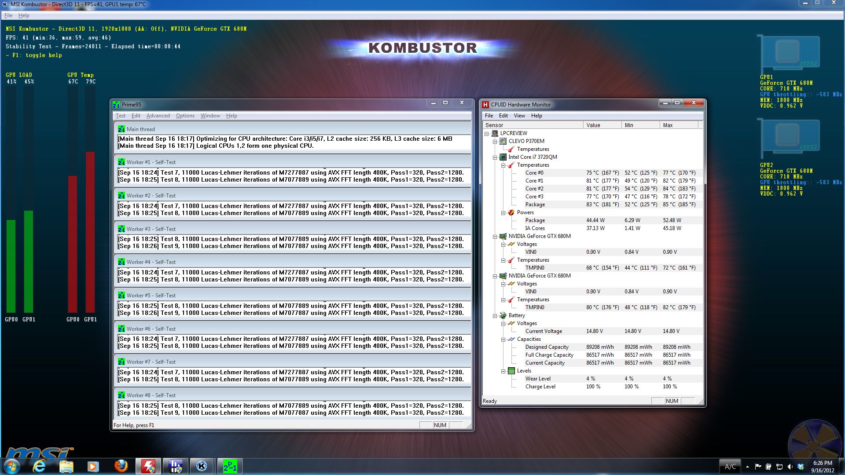Open the Test menu in Prime95
Screen dimensions: 845x475
point(121,116)
